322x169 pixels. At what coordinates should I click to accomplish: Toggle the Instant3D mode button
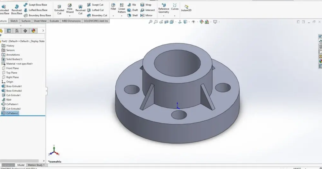186,8
